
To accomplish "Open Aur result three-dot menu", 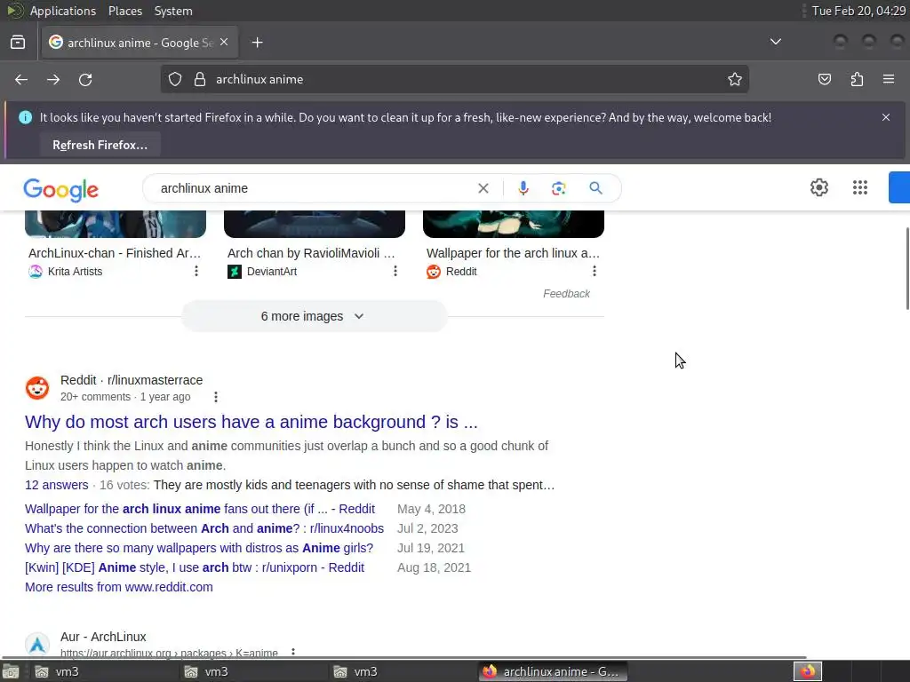I will 293,653.
